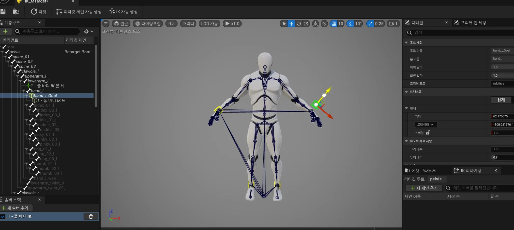
Task: Toggle scale snapping with the blue arrow icon
Action: [x=370, y=24]
